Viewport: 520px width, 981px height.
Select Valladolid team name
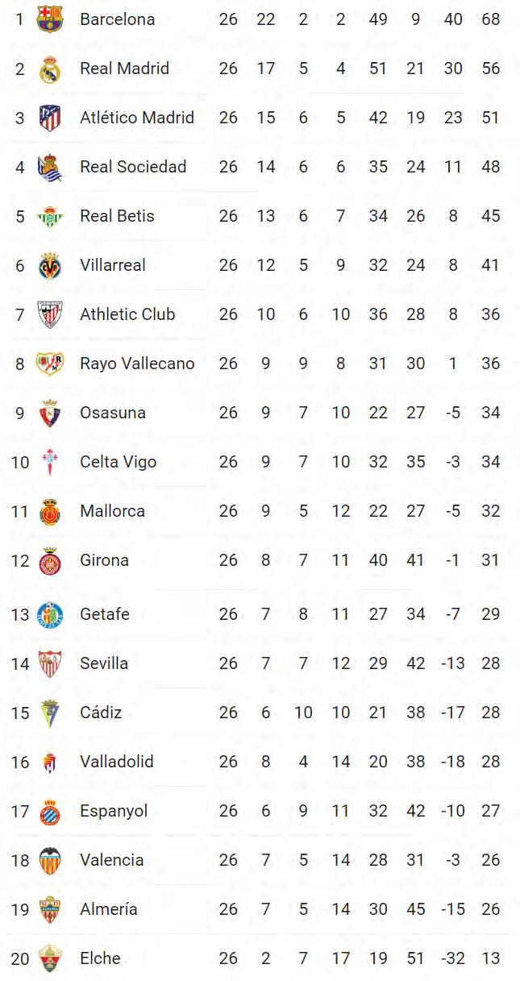[x=116, y=762]
